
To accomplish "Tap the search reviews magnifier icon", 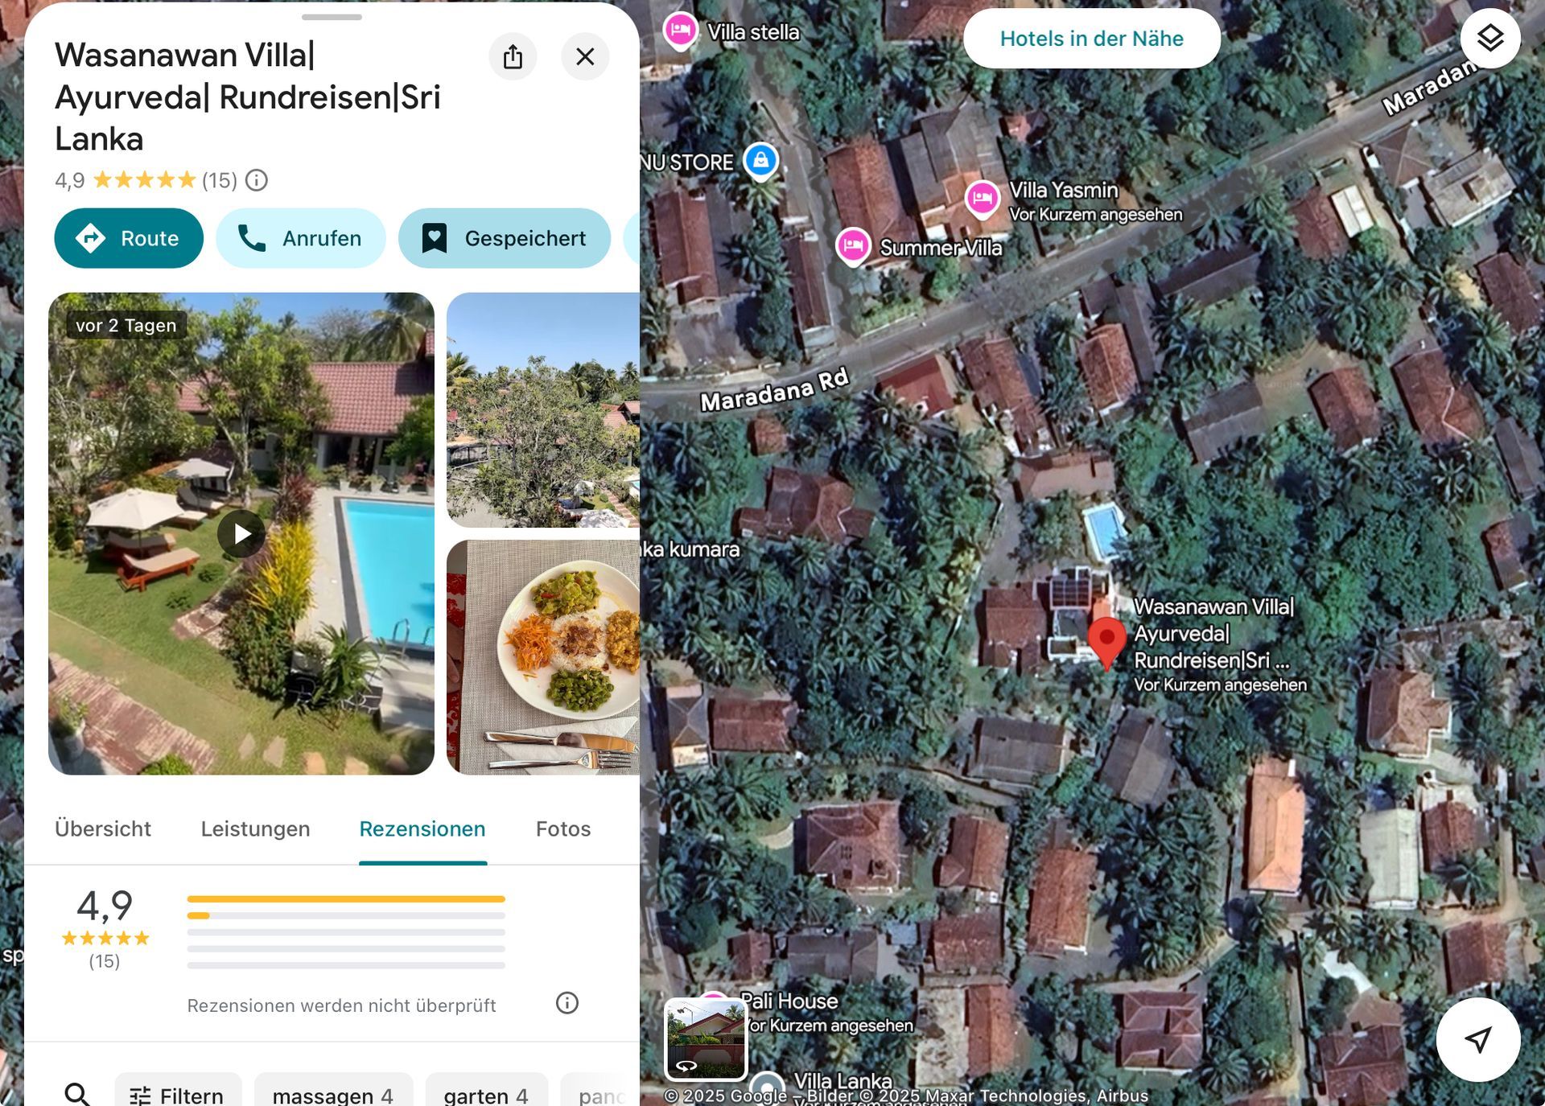I will tap(76, 1094).
